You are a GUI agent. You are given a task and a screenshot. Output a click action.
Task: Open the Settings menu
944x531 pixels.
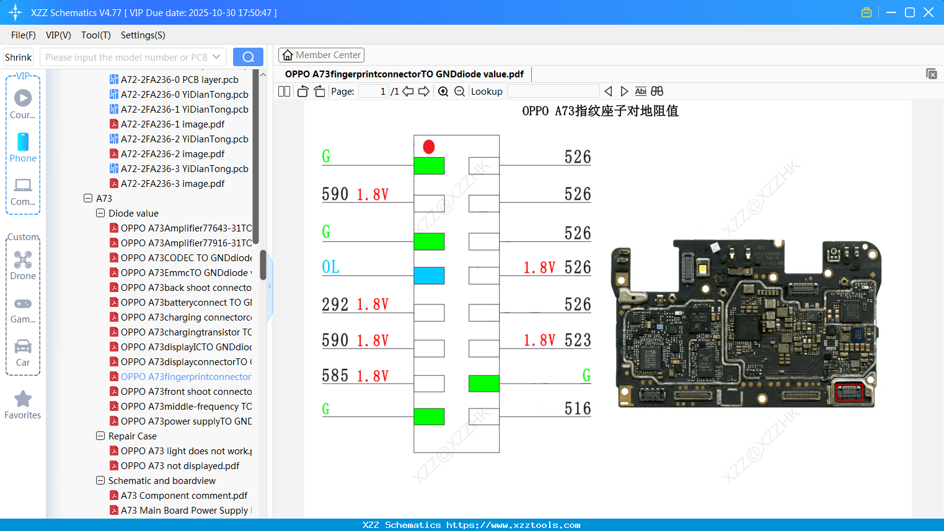click(143, 35)
